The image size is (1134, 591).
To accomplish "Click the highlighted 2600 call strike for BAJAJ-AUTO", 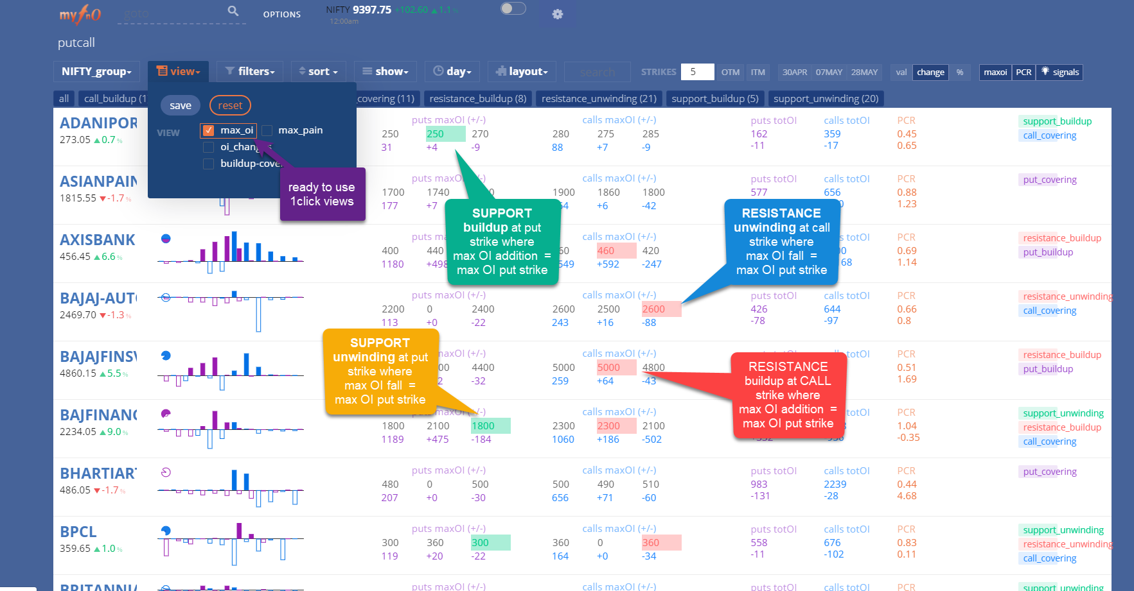I will 661,309.
